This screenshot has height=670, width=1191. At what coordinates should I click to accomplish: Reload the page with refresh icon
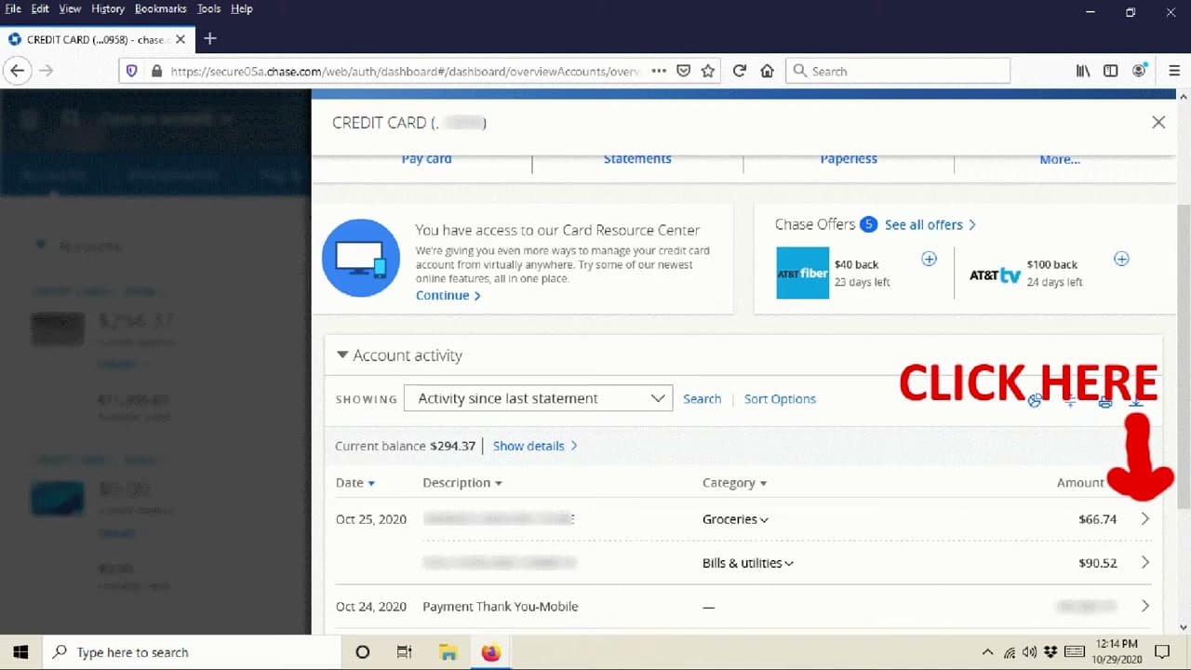pos(740,71)
